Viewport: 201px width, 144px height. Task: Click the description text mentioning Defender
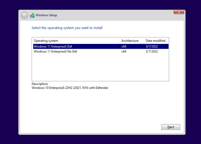click(70, 88)
